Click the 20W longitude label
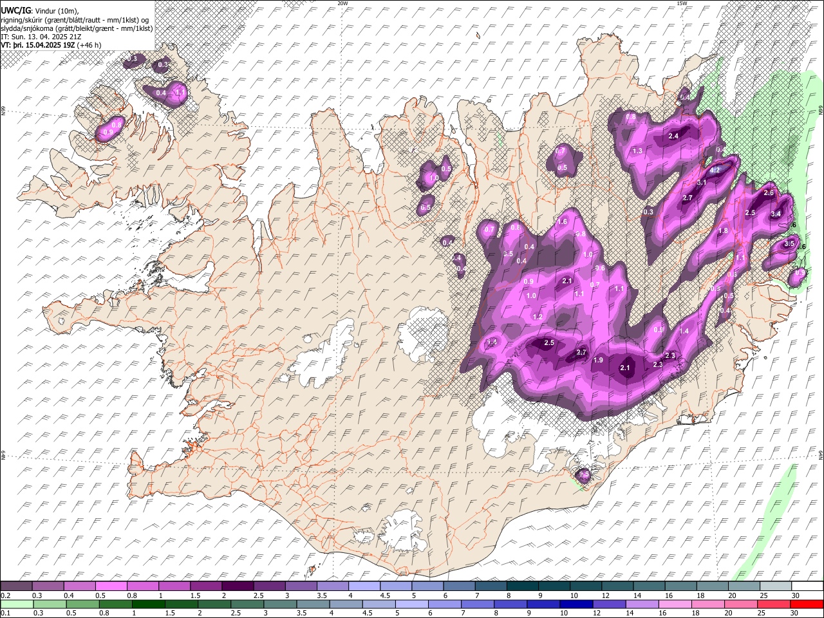824x618 pixels. [342, 3]
